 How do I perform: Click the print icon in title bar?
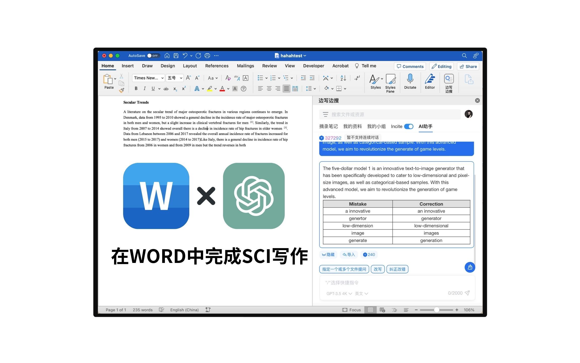207,56
